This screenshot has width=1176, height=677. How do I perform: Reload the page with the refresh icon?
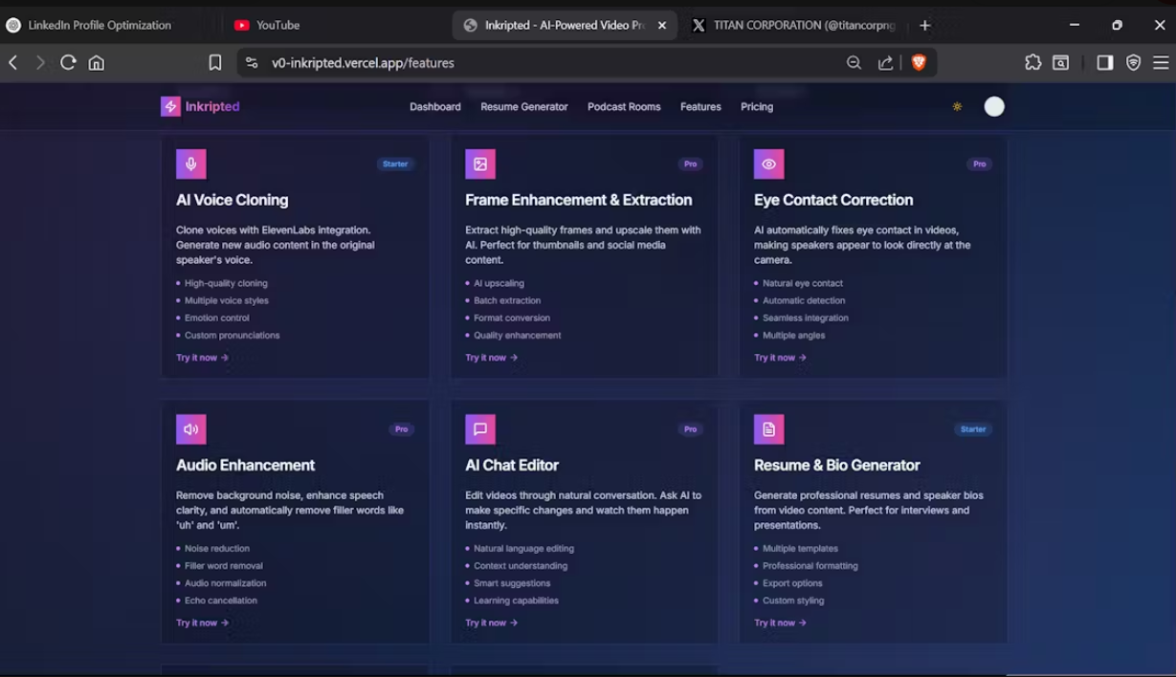68,63
